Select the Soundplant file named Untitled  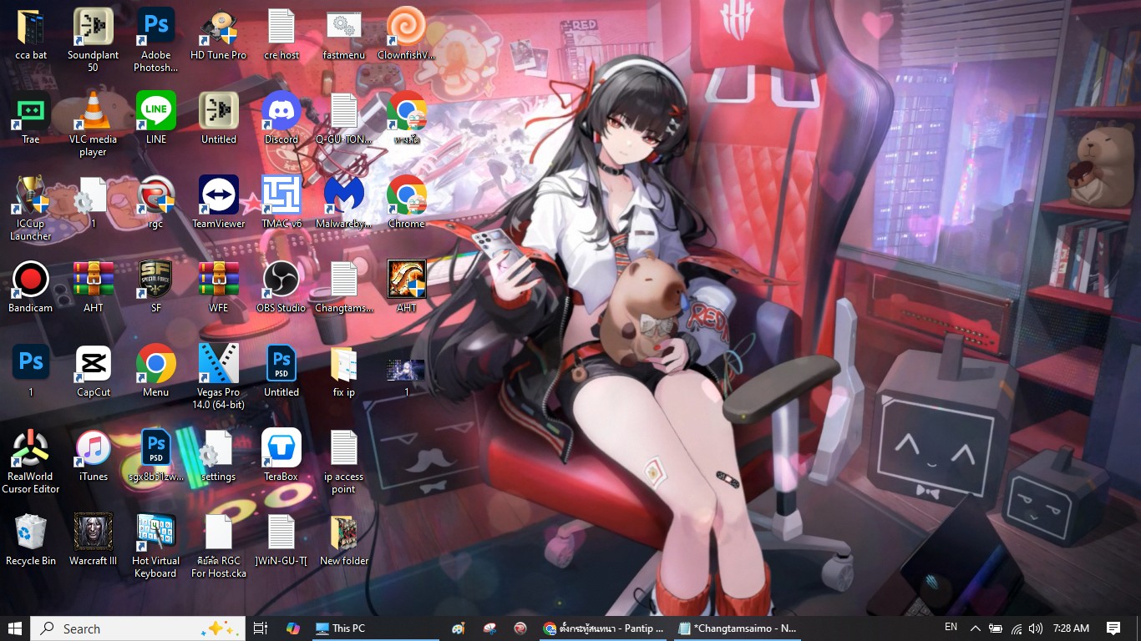coord(219,119)
